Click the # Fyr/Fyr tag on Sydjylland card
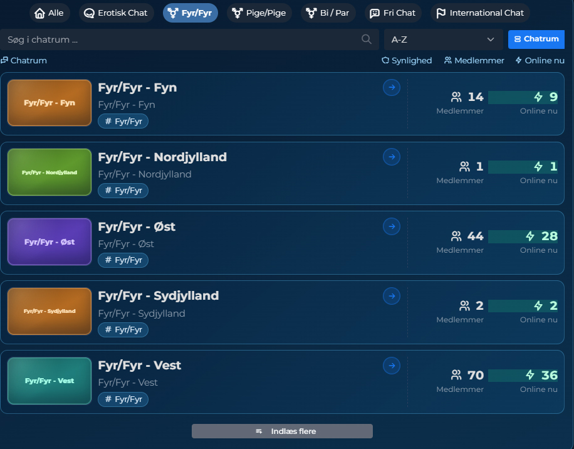Image resolution: width=574 pixels, height=449 pixels. click(123, 329)
